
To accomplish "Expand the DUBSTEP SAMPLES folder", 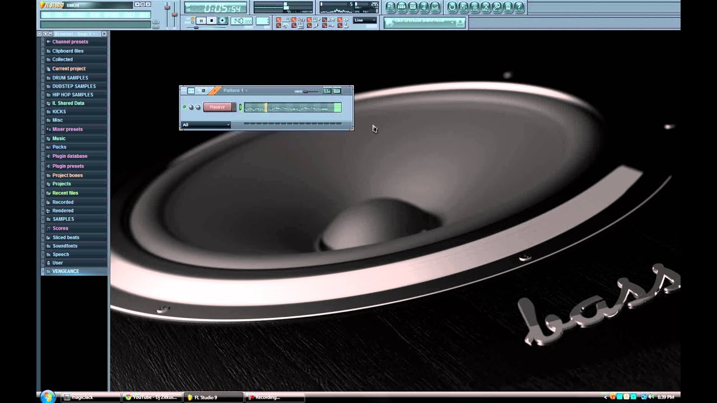I will [74, 86].
